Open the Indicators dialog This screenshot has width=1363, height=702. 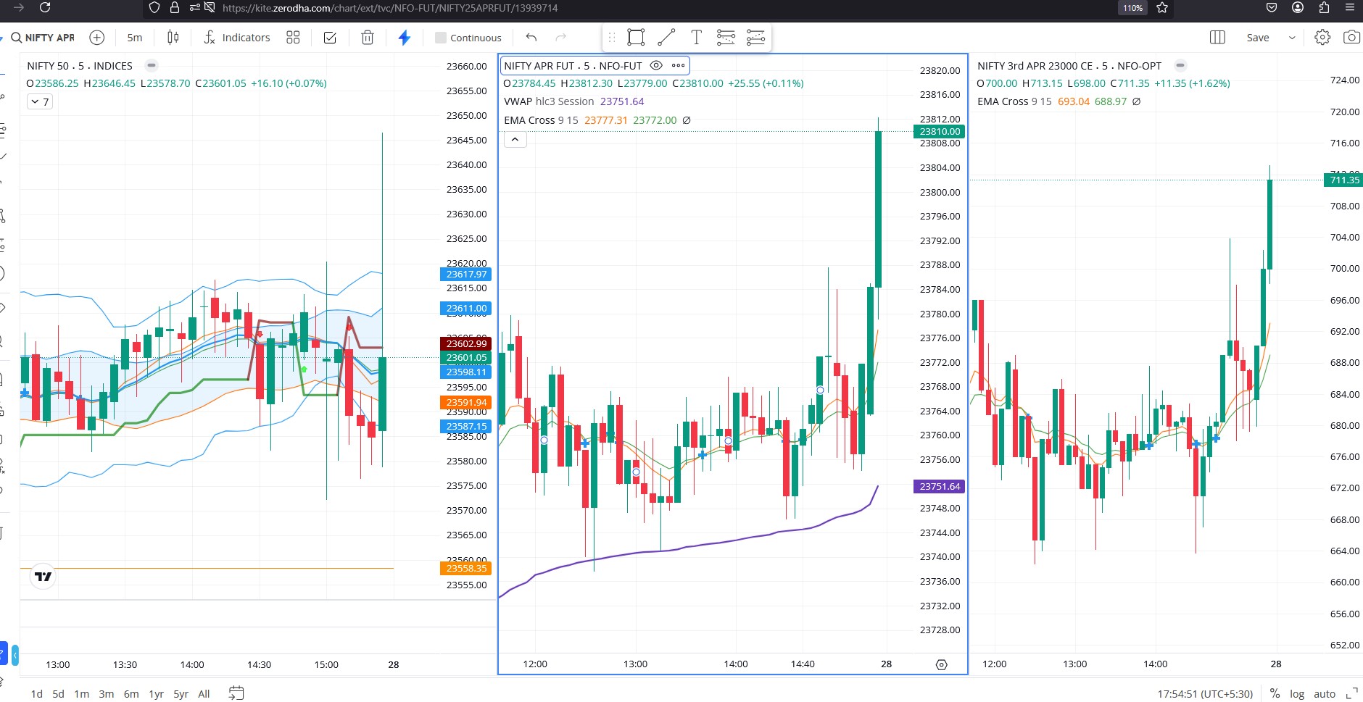(x=237, y=38)
